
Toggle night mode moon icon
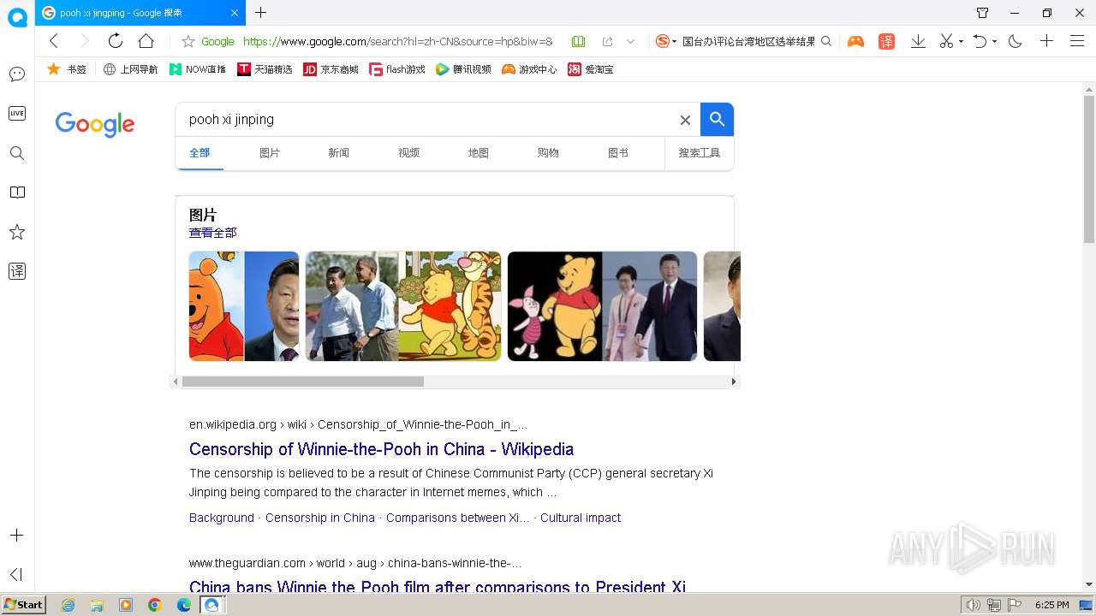point(1016,41)
